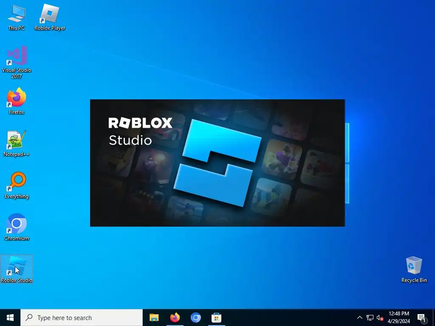The height and width of the screenshot is (326, 435).
Task: Open the taskbar clock and date
Action: [x=398, y=318]
